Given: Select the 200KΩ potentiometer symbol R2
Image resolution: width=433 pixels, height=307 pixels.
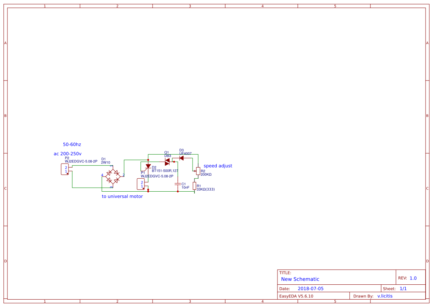Looking at the screenshot, I should pyautogui.click(x=198, y=171).
